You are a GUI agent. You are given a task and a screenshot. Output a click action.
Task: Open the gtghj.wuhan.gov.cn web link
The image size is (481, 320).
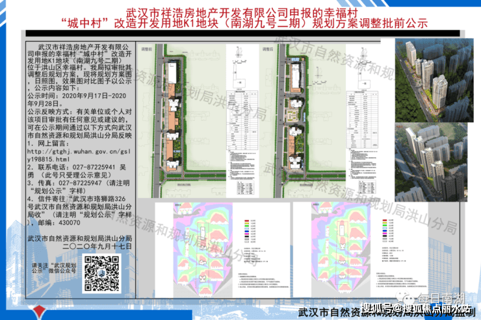[x=79, y=153]
